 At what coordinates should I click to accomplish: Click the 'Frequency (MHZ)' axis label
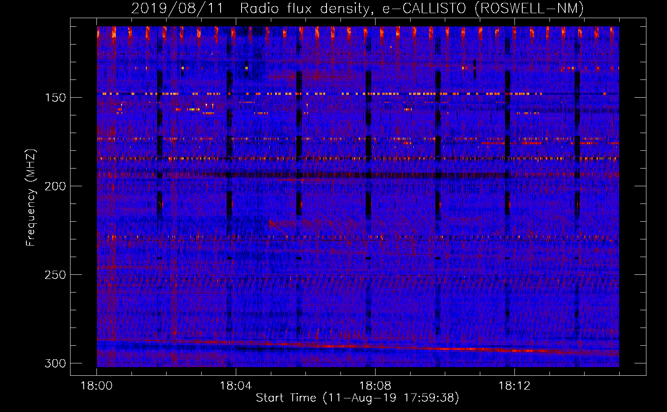pos(31,197)
